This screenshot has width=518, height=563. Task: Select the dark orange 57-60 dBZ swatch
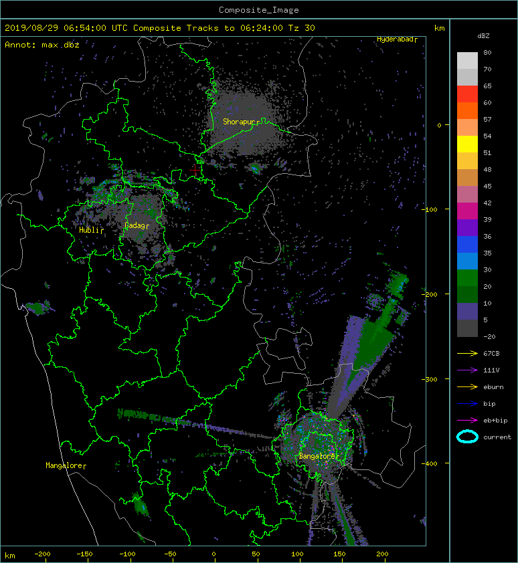point(467,110)
